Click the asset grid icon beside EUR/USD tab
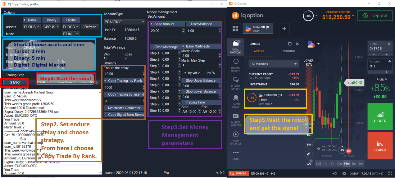The width and height of the screenshot is (395, 178). click(235, 29)
